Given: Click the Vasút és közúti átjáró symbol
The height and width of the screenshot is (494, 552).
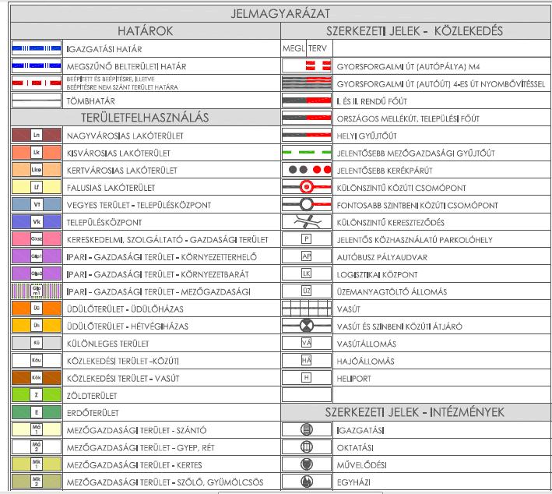Looking at the screenshot, I should (x=307, y=326).
